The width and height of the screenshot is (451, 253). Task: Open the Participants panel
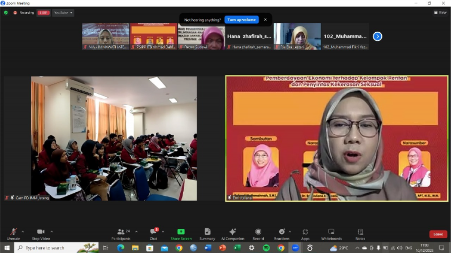pyautogui.click(x=121, y=234)
